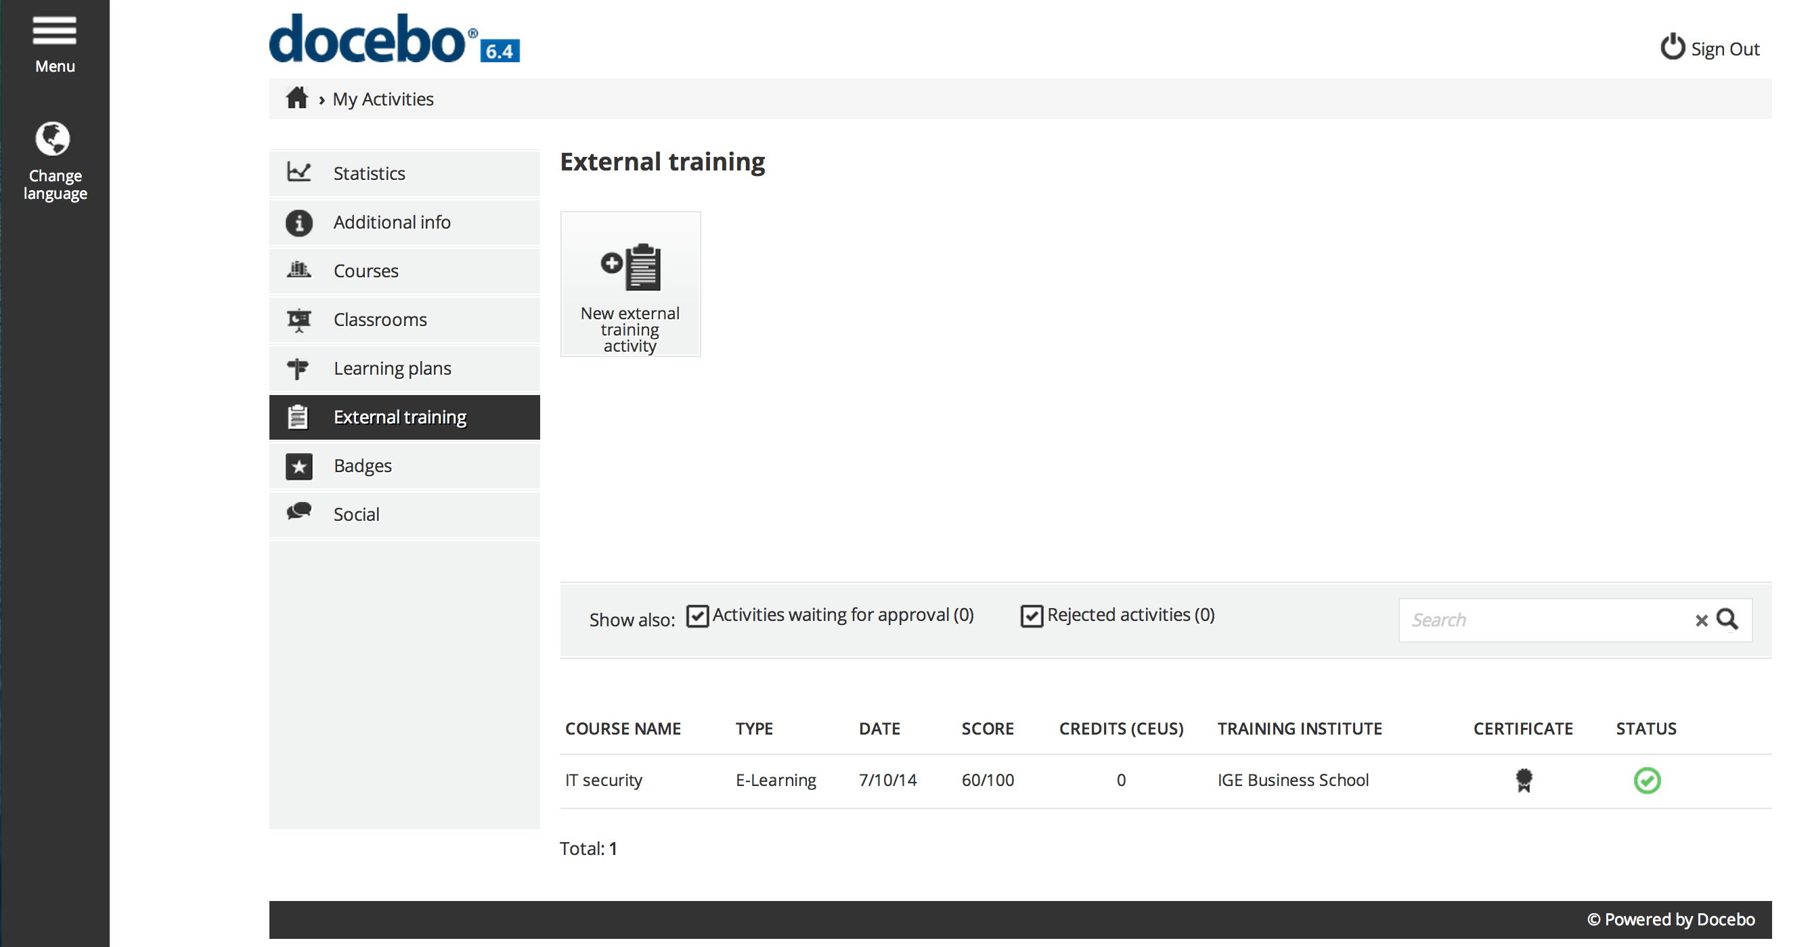Click the 7/10/14 date cell
This screenshot has width=1810, height=947.
point(887,780)
